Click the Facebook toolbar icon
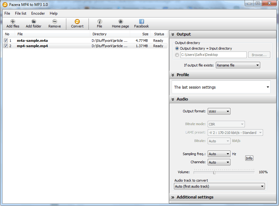Viewport: 279px width, 206px height. [141, 22]
